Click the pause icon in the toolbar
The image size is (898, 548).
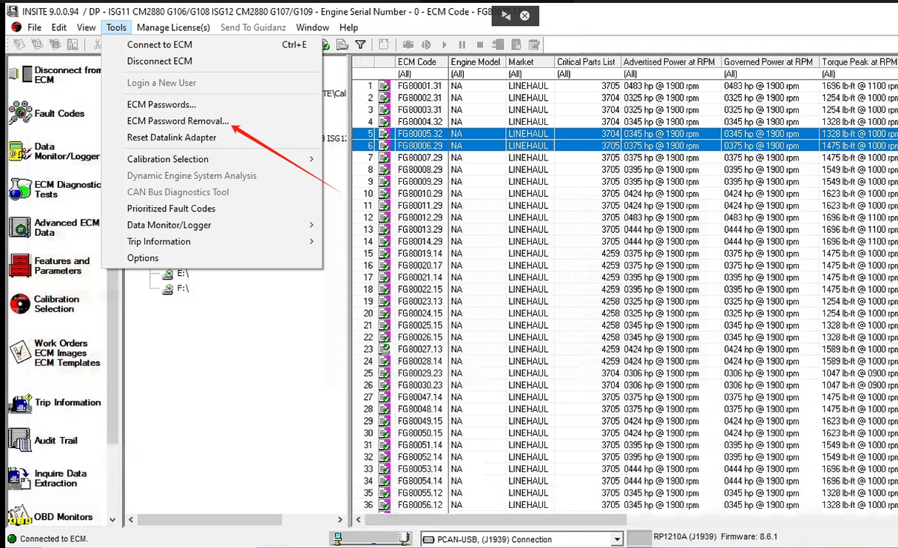(462, 45)
